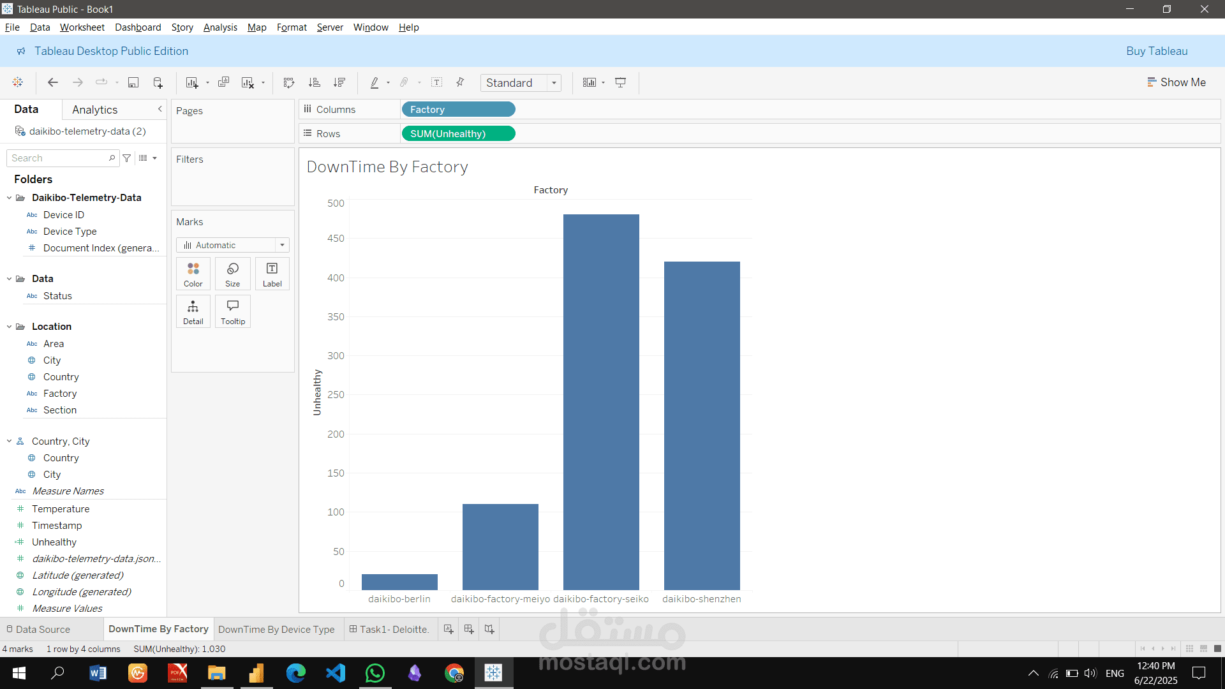Click the Tableau start page logo icon
This screenshot has height=689, width=1225.
[x=18, y=82]
